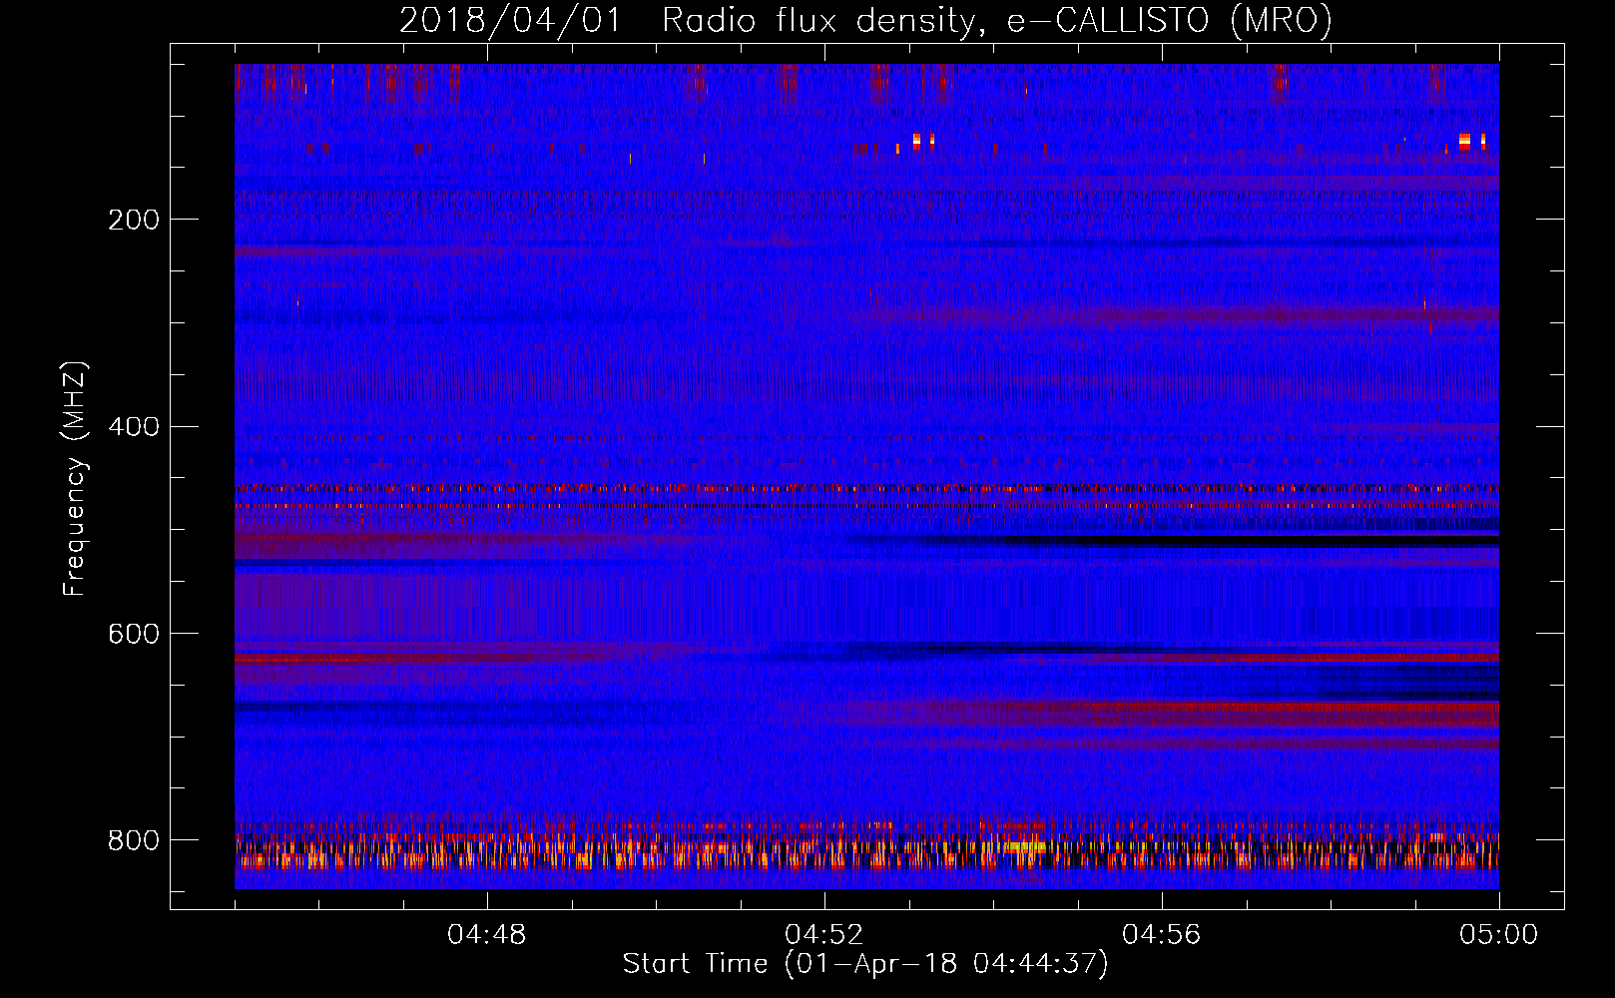Click the 800 frequency tick label
Viewport: 1615px width, 998px height.
point(134,840)
